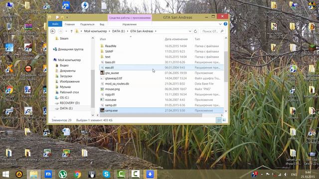This screenshot has width=319, height=179.
Task: Click the volume icon in system tray
Action: (x=286, y=175)
